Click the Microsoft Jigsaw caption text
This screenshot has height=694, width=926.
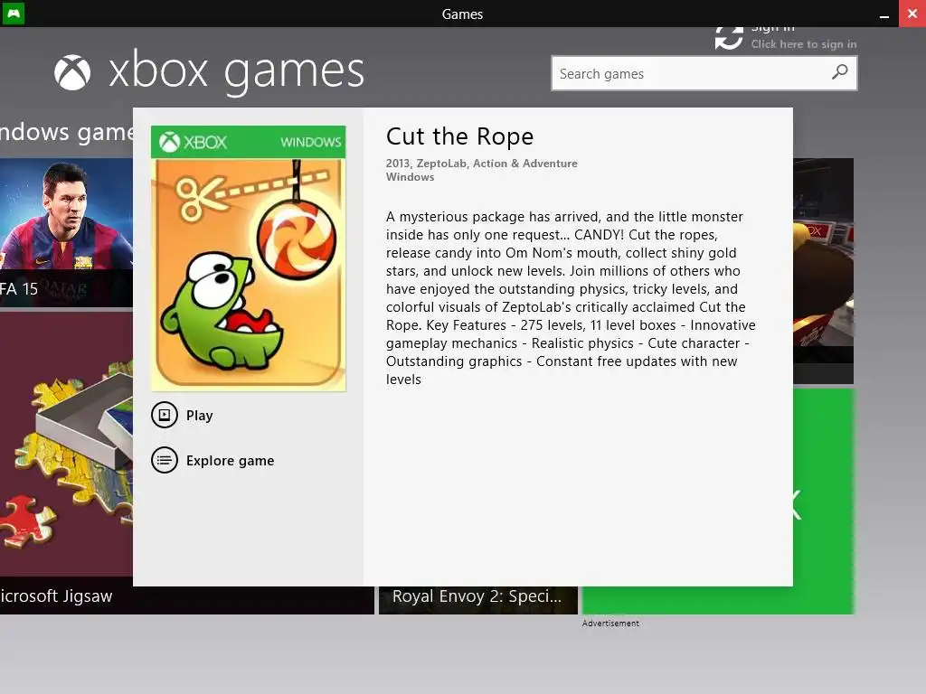[56, 596]
